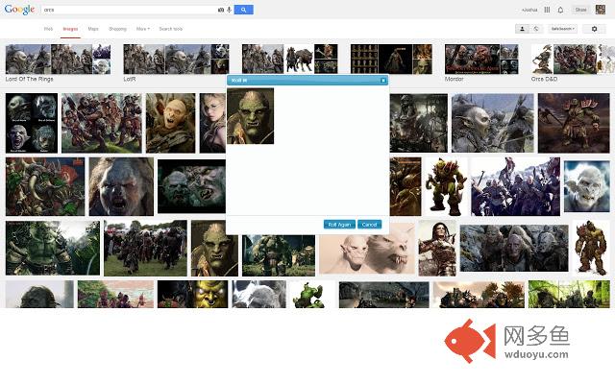
Task: Open the armored female warrior thumbnail
Action: tap(437, 248)
